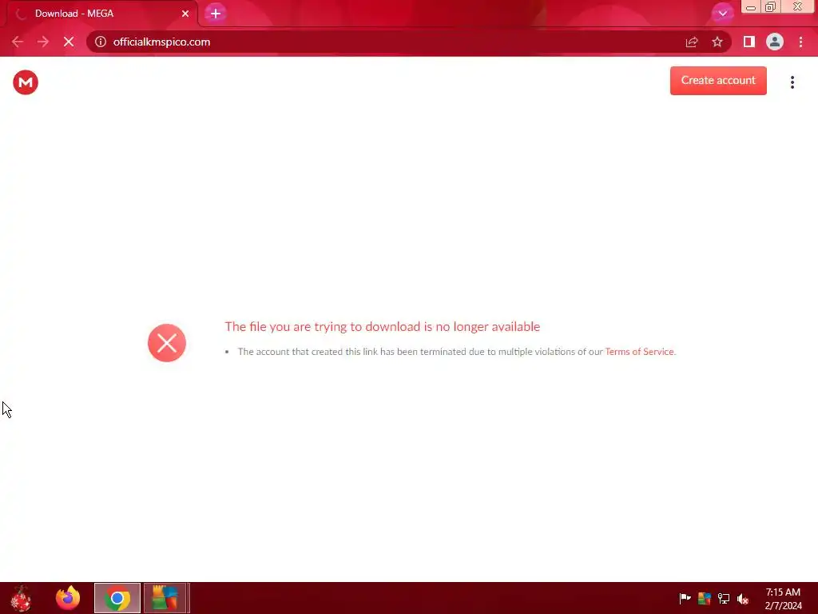The width and height of the screenshot is (818, 614).
Task: Stop page loading in the toolbar
Action: point(69,42)
